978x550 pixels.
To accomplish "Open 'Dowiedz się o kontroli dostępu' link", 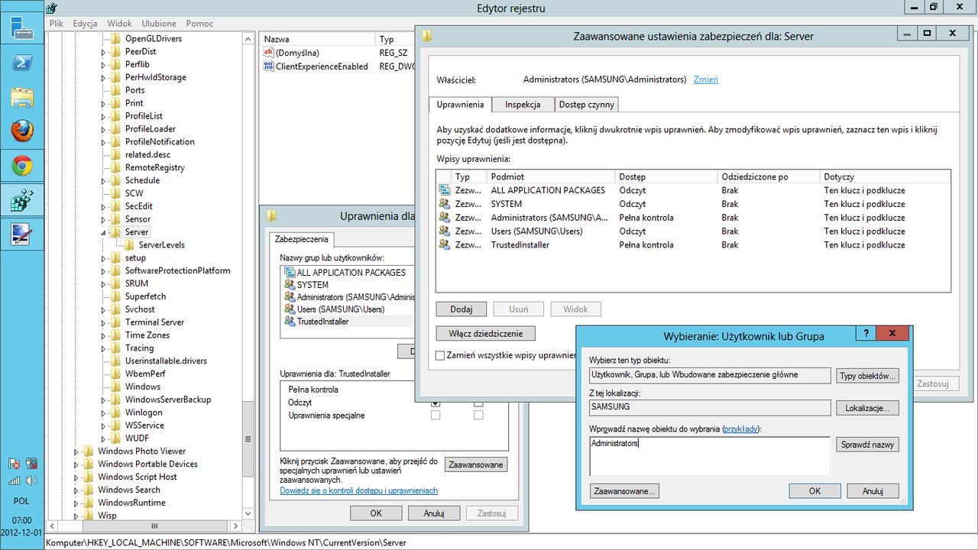I will click(359, 490).
